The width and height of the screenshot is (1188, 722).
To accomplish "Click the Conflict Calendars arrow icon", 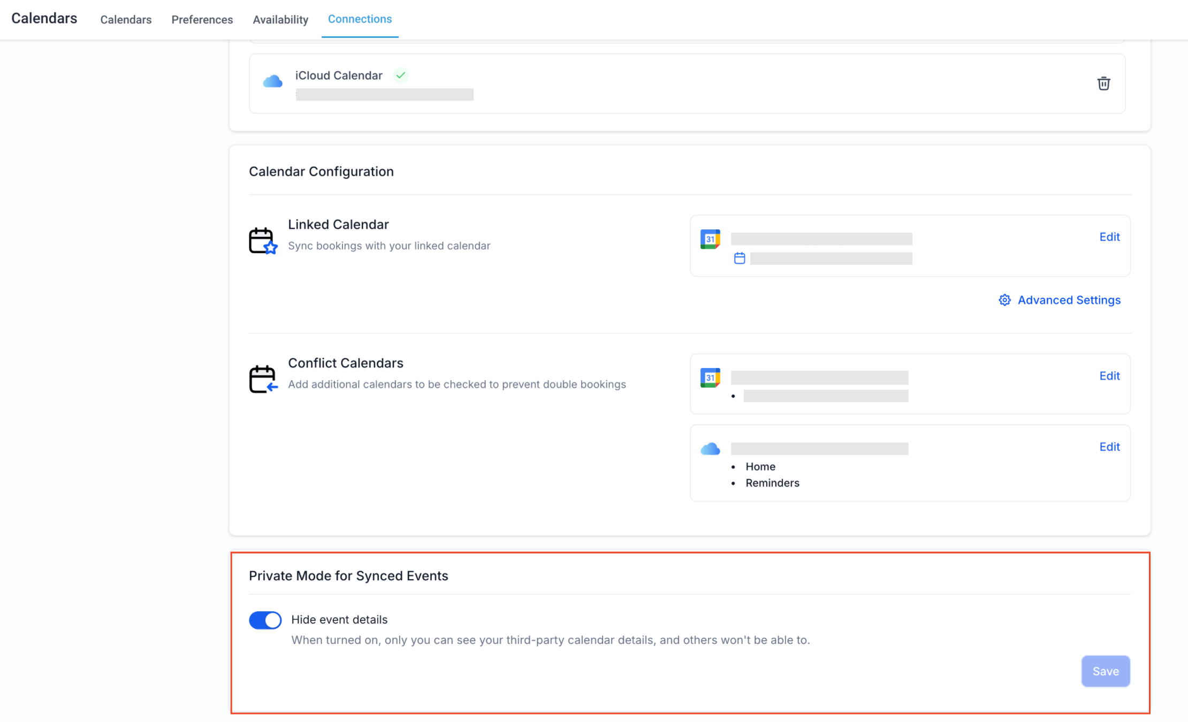I will [263, 379].
